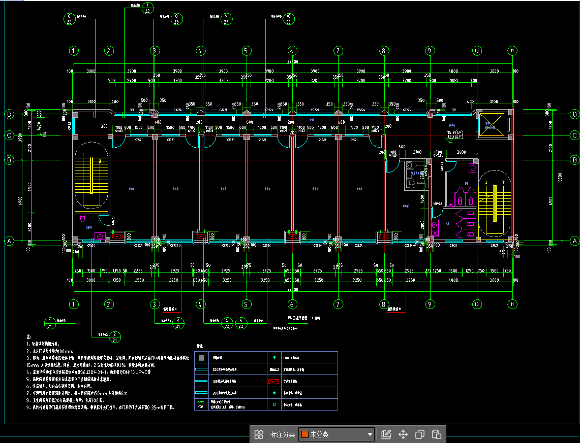
Task: Select the detail callout 7/22 at top
Action: (147, 7)
